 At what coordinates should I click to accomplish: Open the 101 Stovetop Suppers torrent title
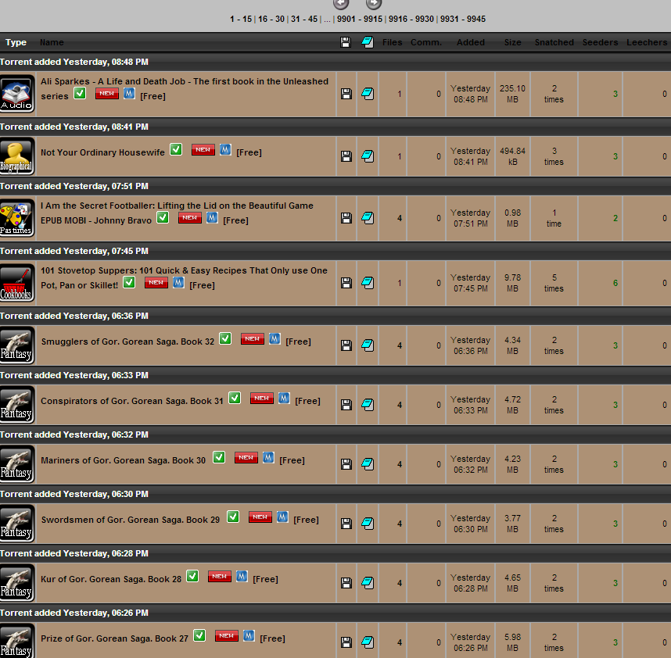coord(184,278)
